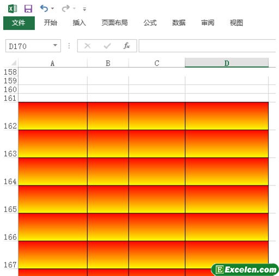Save the workbook with the floppy icon

[x=28, y=9]
